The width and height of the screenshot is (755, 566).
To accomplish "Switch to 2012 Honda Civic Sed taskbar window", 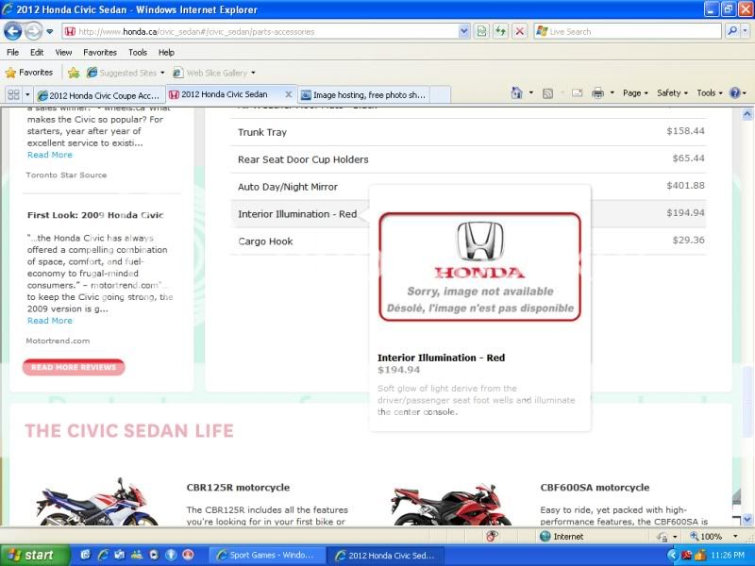I will pyautogui.click(x=386, y=555).
